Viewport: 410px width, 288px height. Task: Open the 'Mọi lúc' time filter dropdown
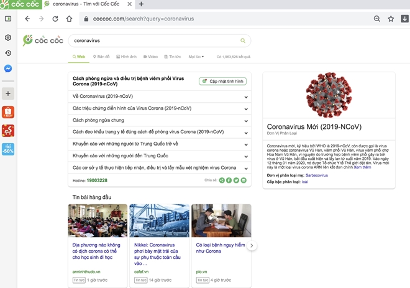pyautogui.click(x=196, y=56)
